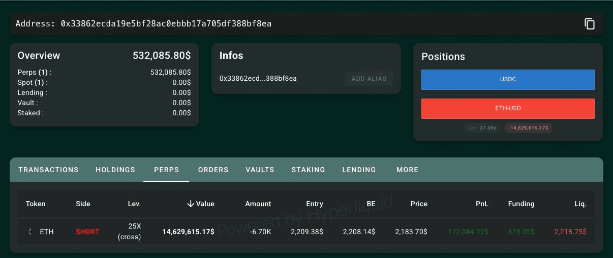This screenshot has width=613, height=258.
Task: View the Lending tab
Action: 359,170
